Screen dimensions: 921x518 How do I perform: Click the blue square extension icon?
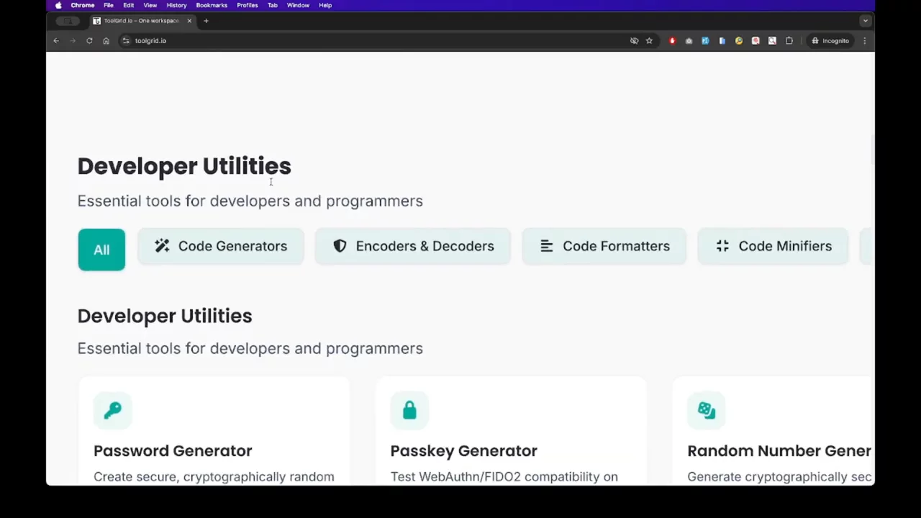point(705,41)
